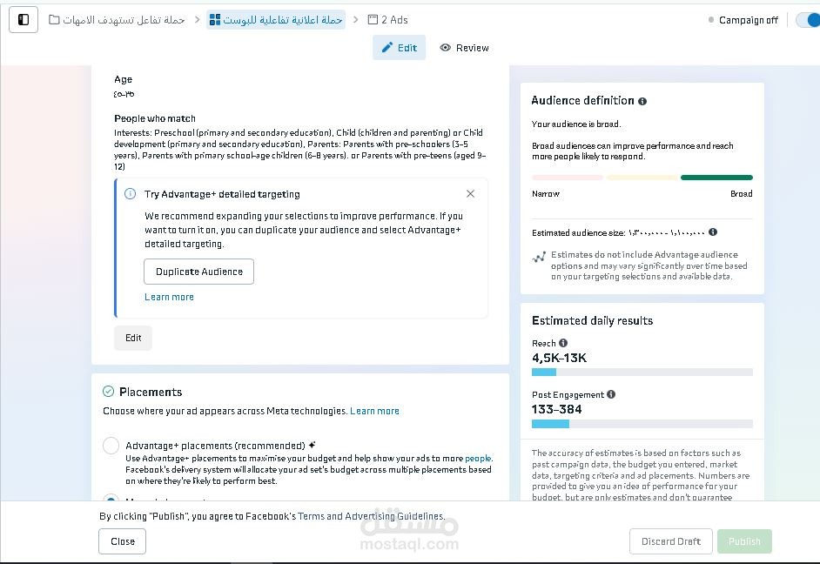Click the Reach info icon
The width and height of the screenshot is (820, 564).
tap(563, 343)
